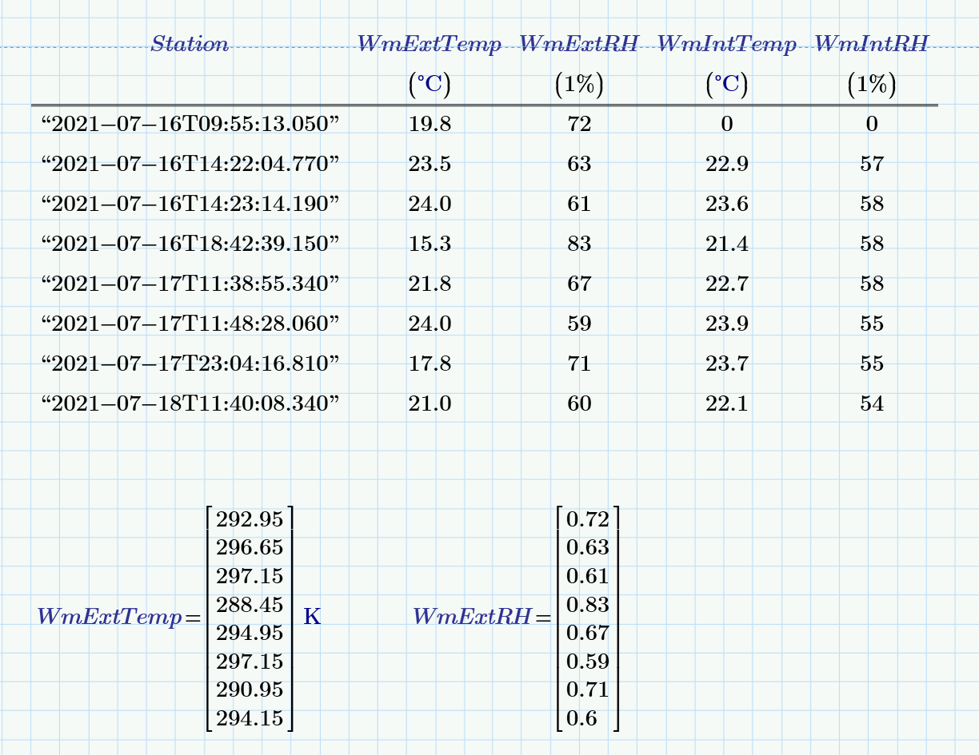Select the 83 humidity value for July 16
The width and height of the screenshot is (979, 755).
580,244
